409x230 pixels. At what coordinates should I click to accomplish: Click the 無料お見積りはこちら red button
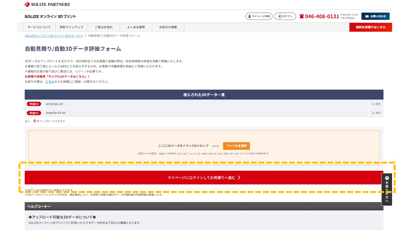click(x=371, y=27)
